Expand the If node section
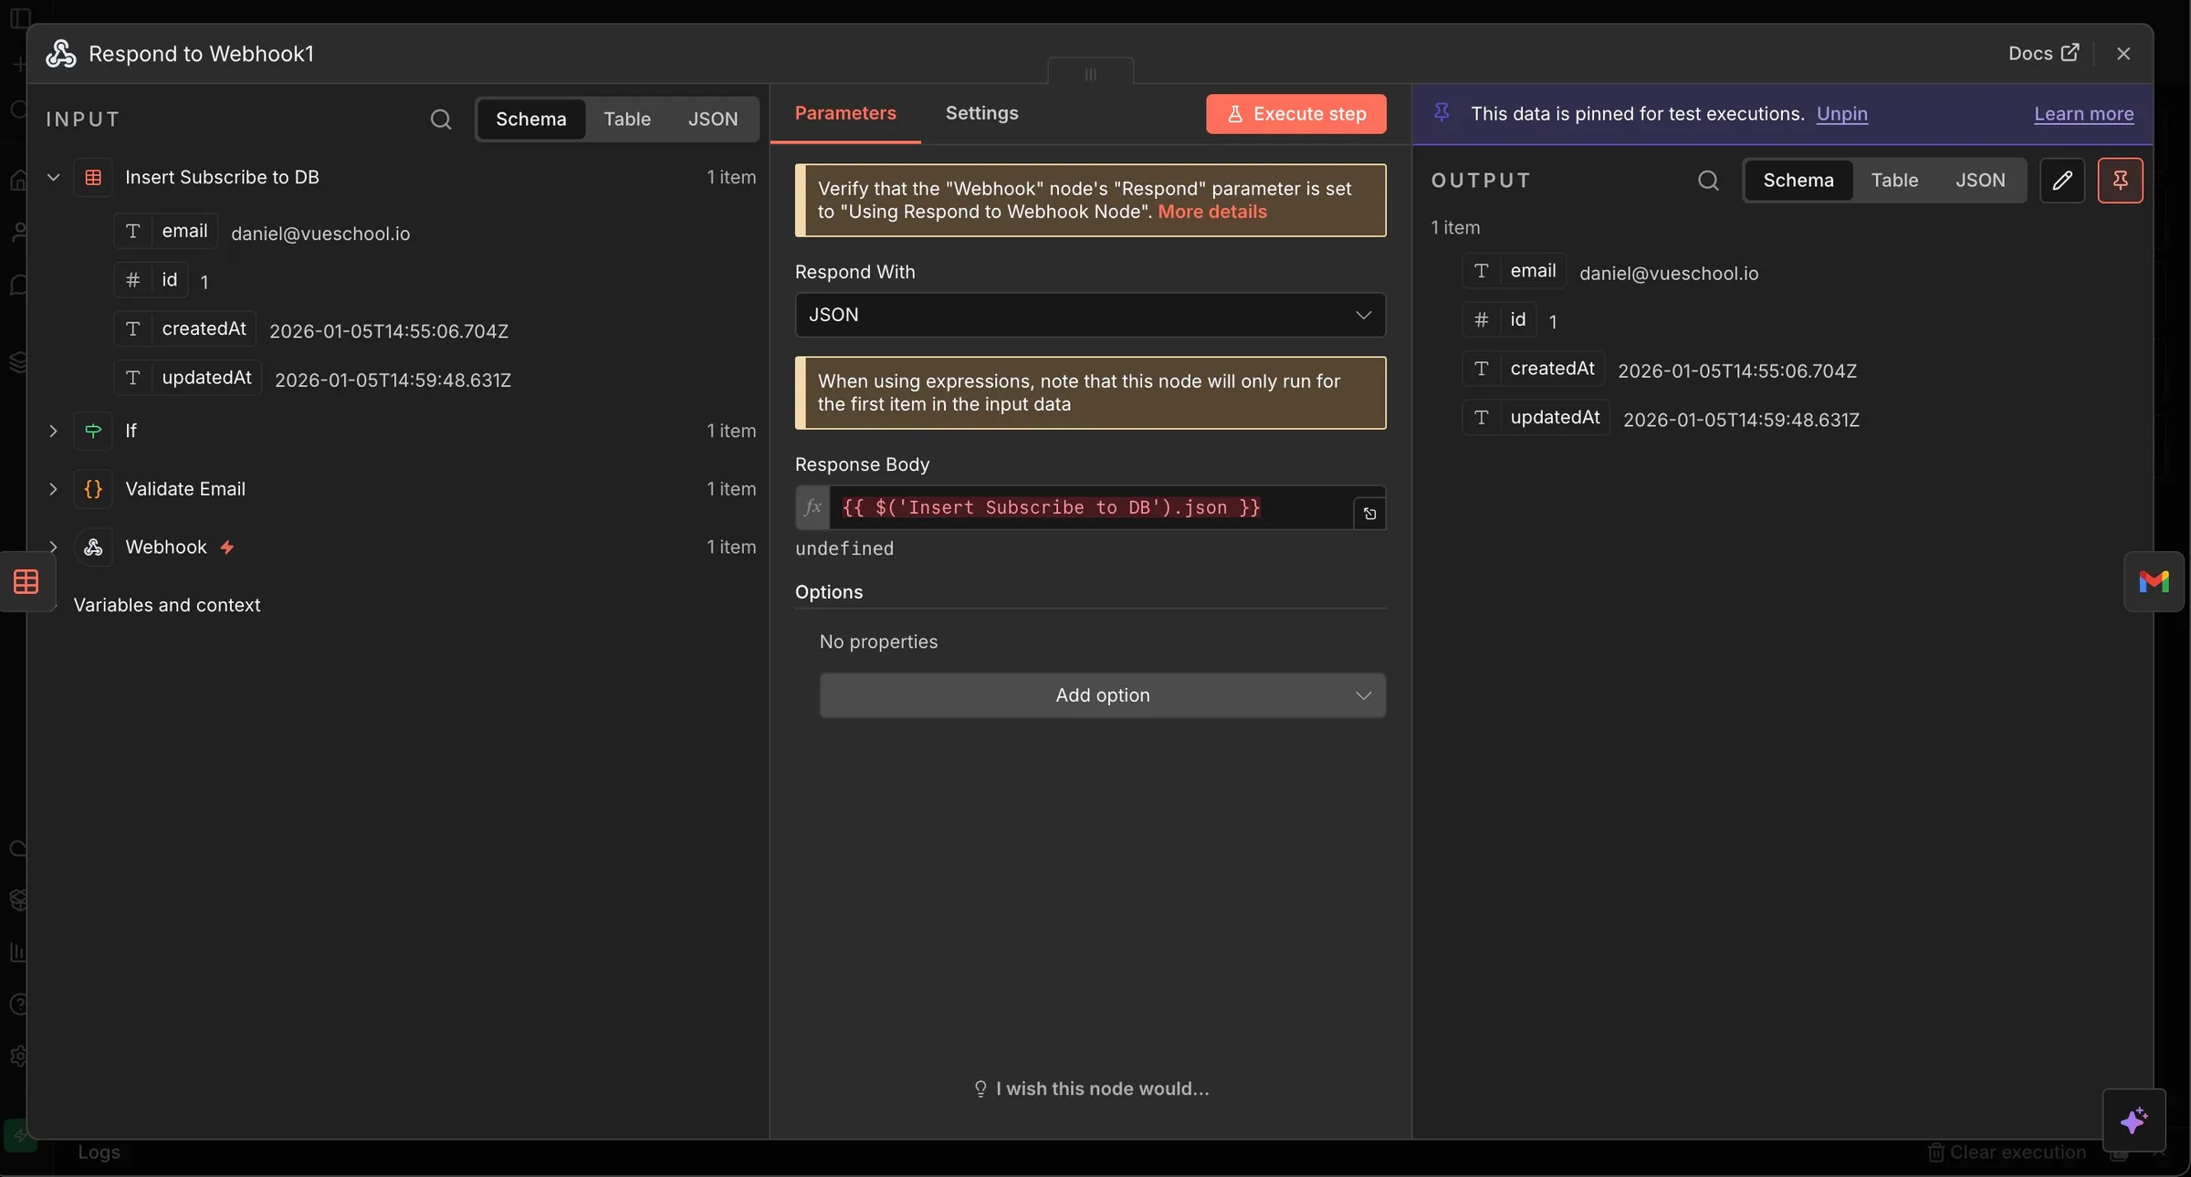The width and height of the screenshot is (2191, 1177). (x=53, y=431)
